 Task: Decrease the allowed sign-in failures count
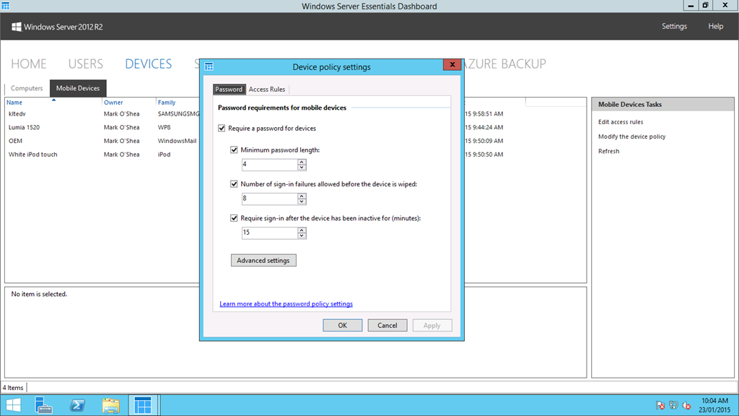click(x=302, y=201)
